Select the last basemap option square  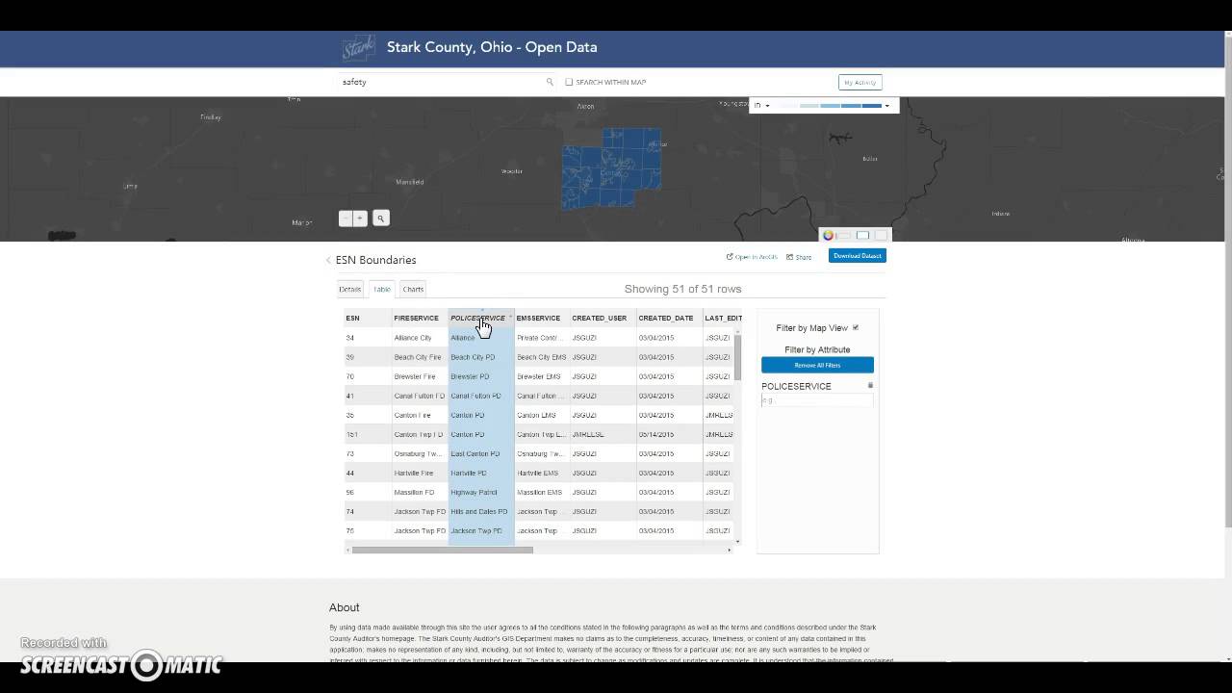880,235
